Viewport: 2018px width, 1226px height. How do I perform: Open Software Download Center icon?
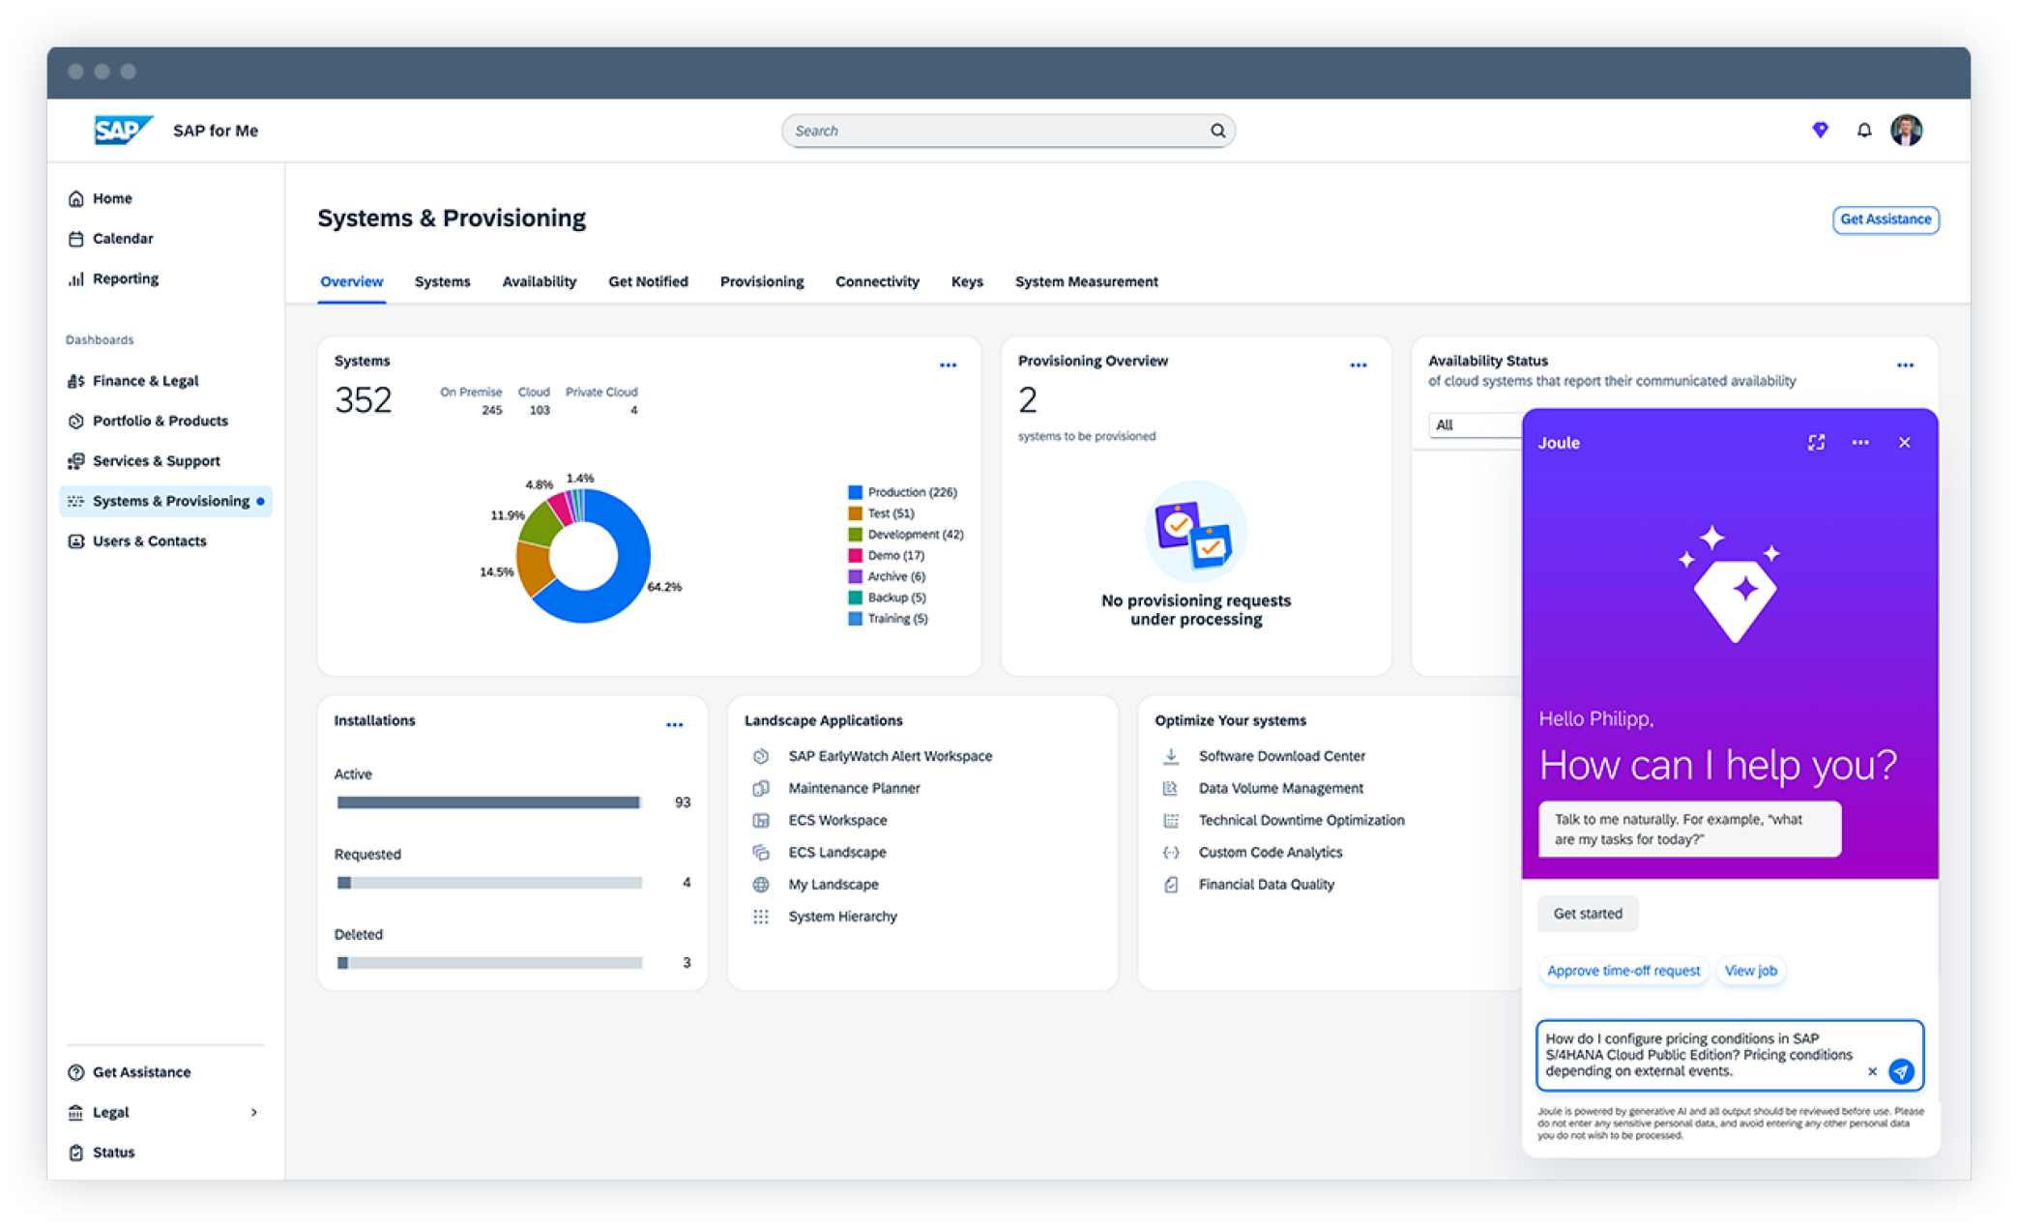tap(1171, 756)
